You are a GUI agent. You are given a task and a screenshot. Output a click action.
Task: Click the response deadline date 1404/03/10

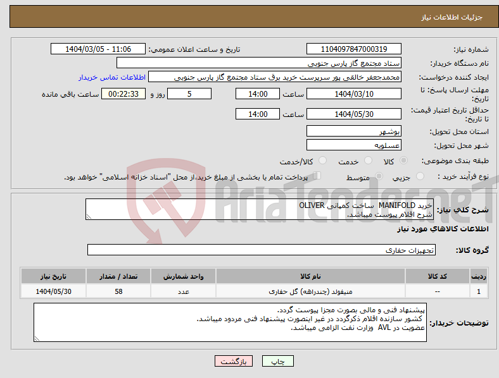(353, 94)
